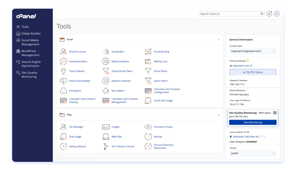Image resolution: width=291 pixels, height=171 pixels.
Task: Click the SSL/TLS Status button
Action: [253, 72]
